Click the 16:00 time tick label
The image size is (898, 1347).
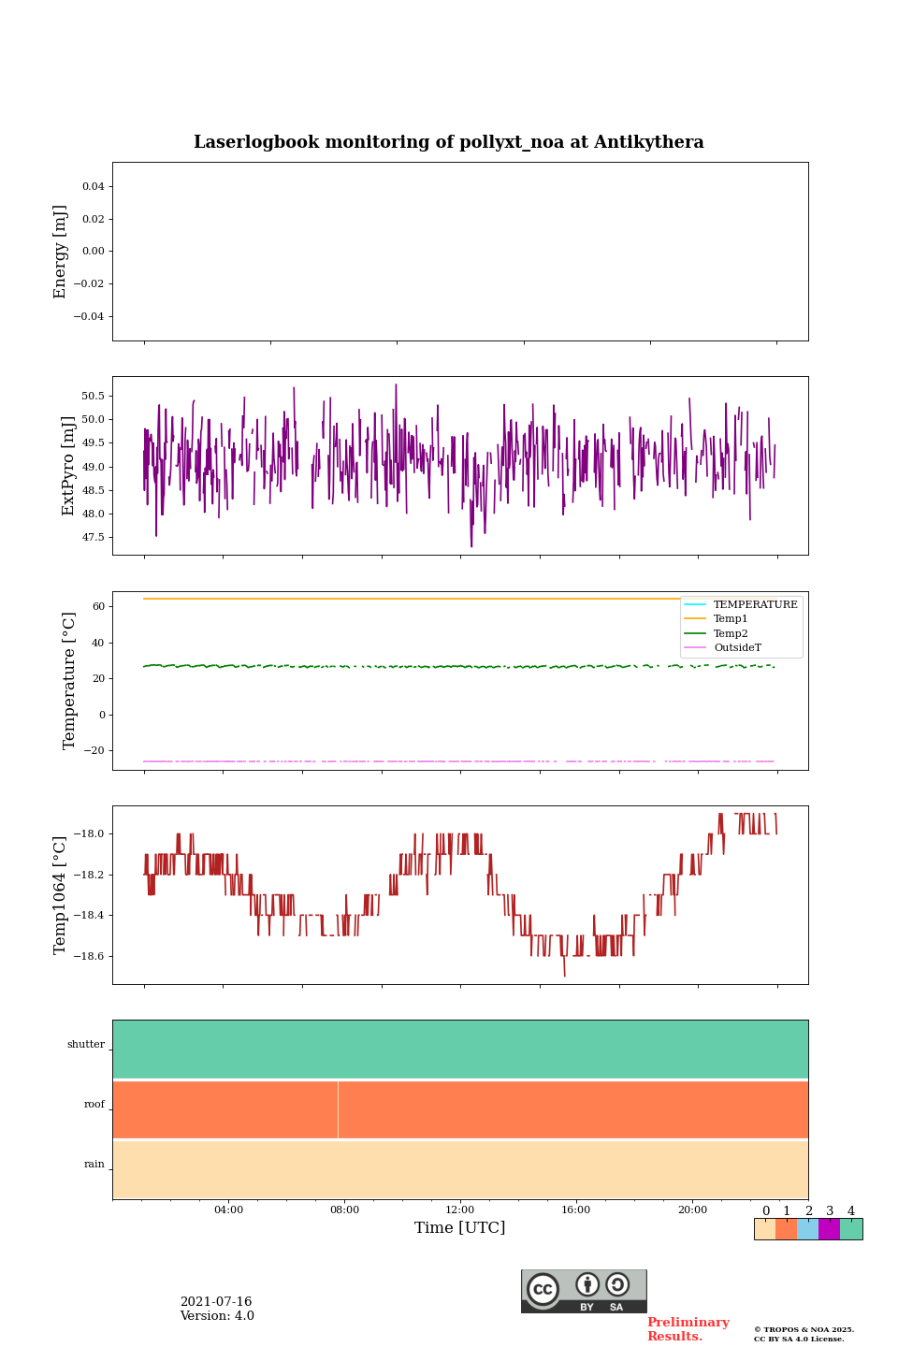576,1210
